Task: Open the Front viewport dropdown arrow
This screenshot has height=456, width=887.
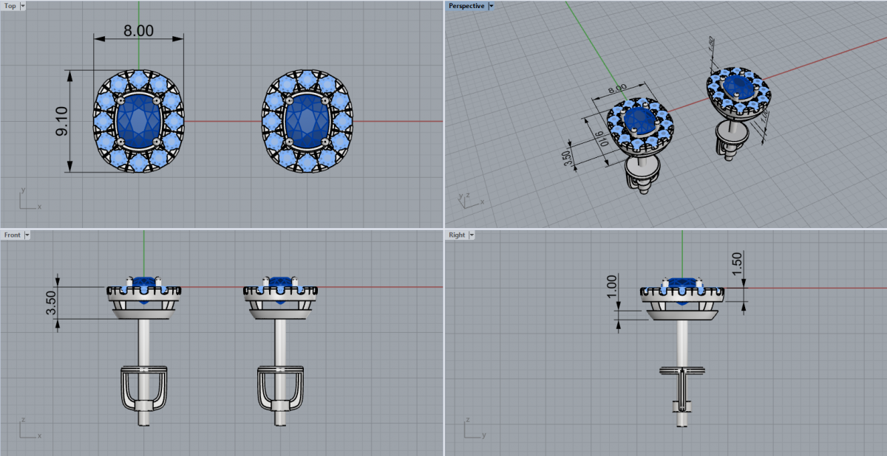Action: click(x=27, y=235)
